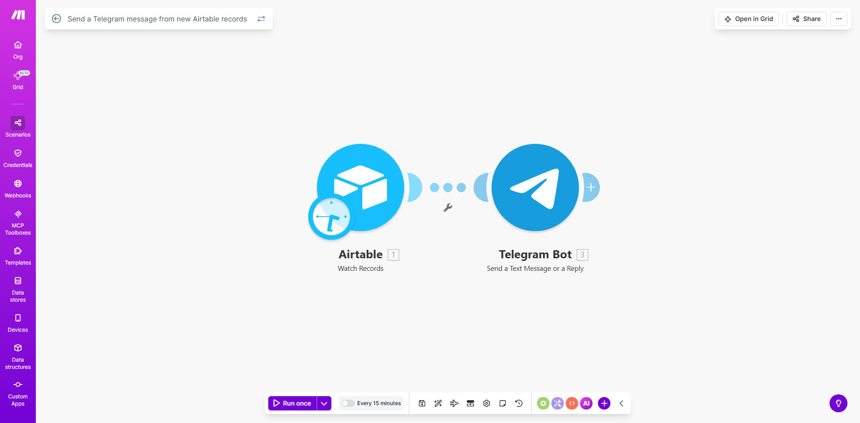Open version history icon

[x=519, y=403]
